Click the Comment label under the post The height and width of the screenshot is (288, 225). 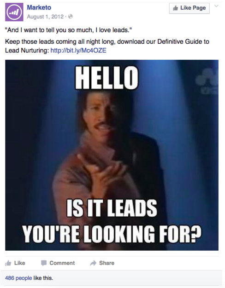[x=62, y=263]
